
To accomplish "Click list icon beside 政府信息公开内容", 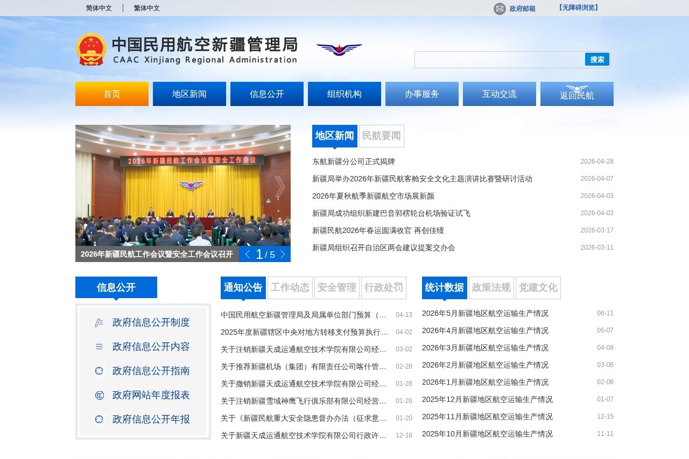I will pos(99,347).
